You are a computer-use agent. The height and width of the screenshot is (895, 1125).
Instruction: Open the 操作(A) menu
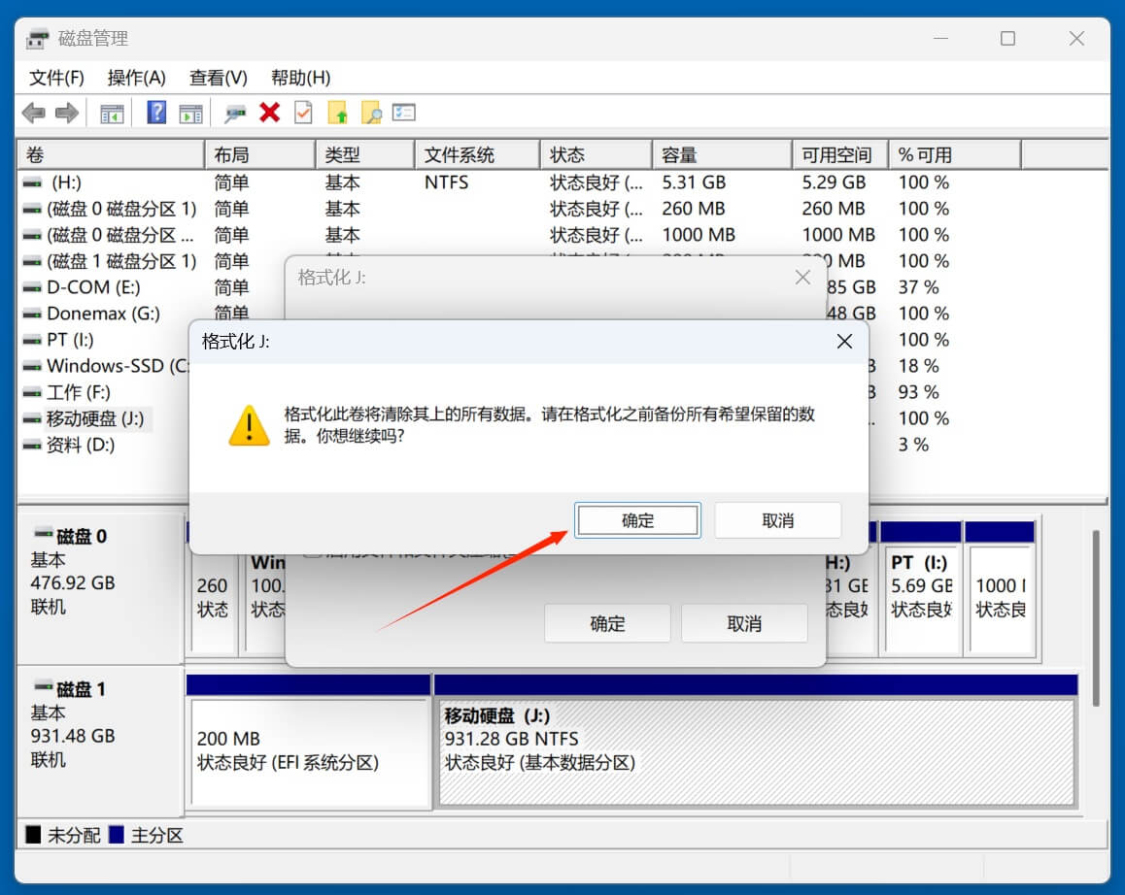click(x=137, y=78)
